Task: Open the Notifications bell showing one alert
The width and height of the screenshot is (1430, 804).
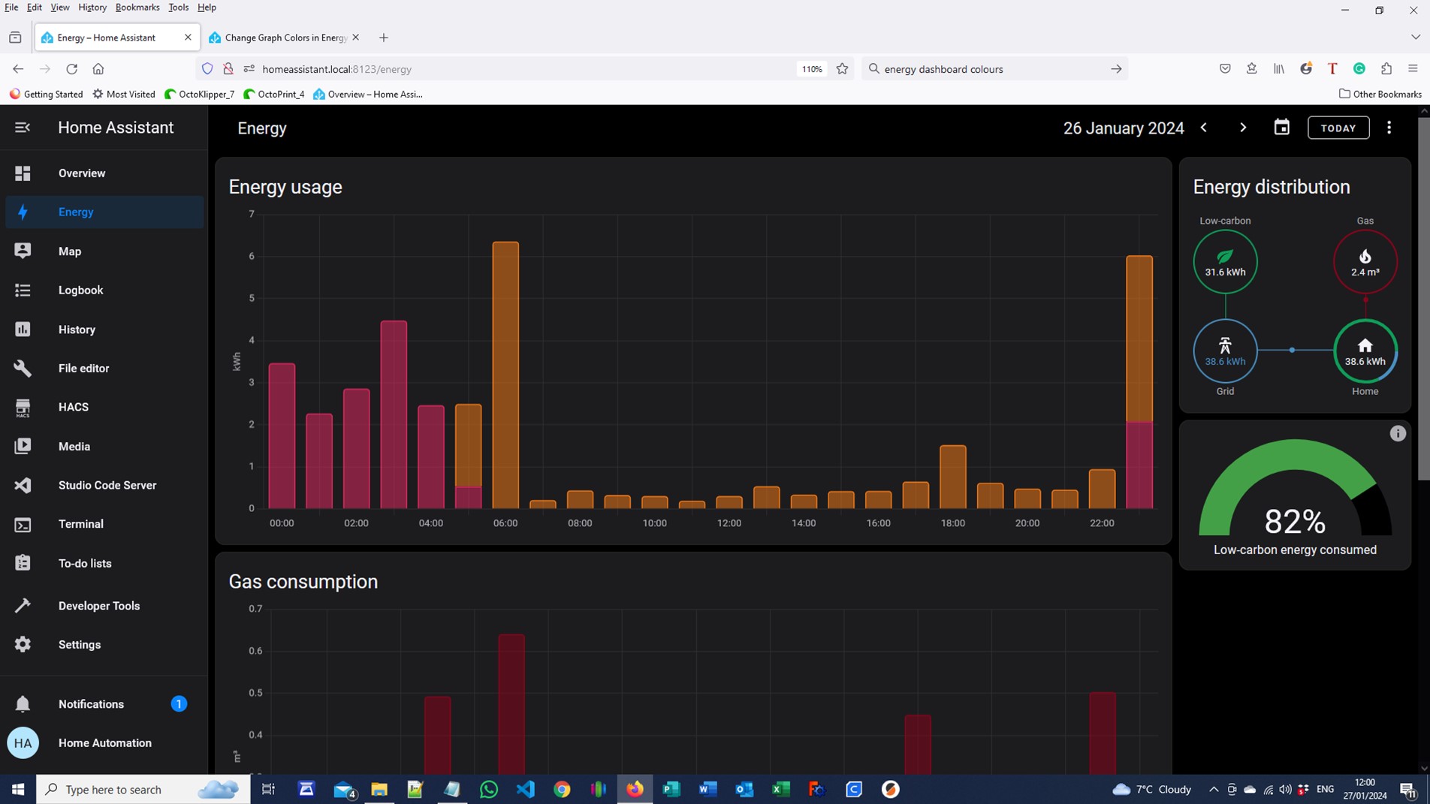Action: pyautogui.click(x=90, y=704)
